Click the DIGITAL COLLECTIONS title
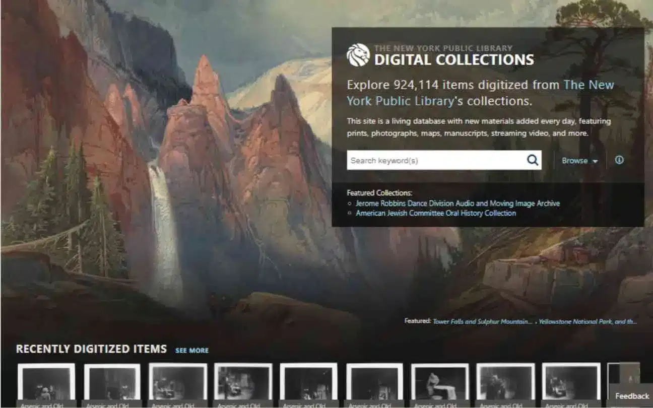This screenshot has height=408, width=653. (454, 59)
